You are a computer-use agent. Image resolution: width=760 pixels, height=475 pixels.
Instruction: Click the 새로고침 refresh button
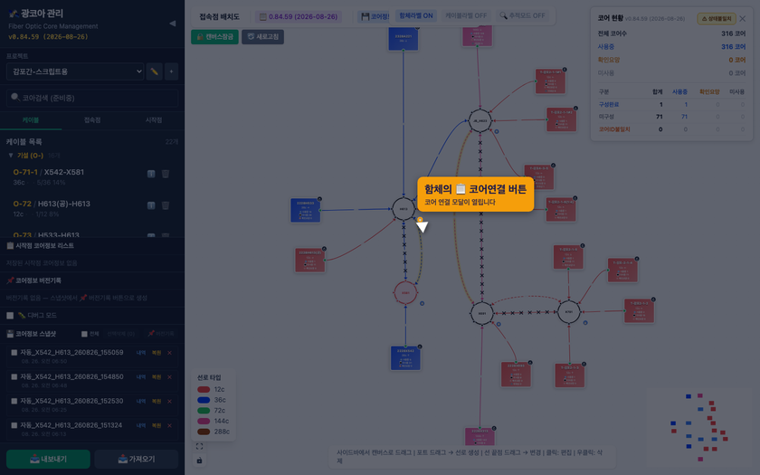pos(262,37)
